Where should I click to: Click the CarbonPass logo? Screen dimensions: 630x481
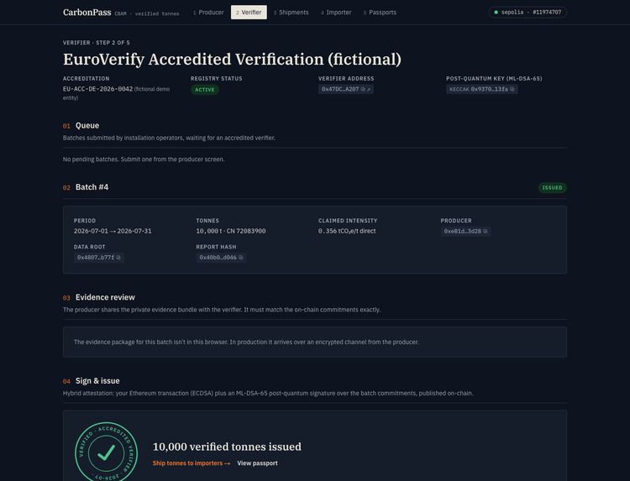[87, 13]
